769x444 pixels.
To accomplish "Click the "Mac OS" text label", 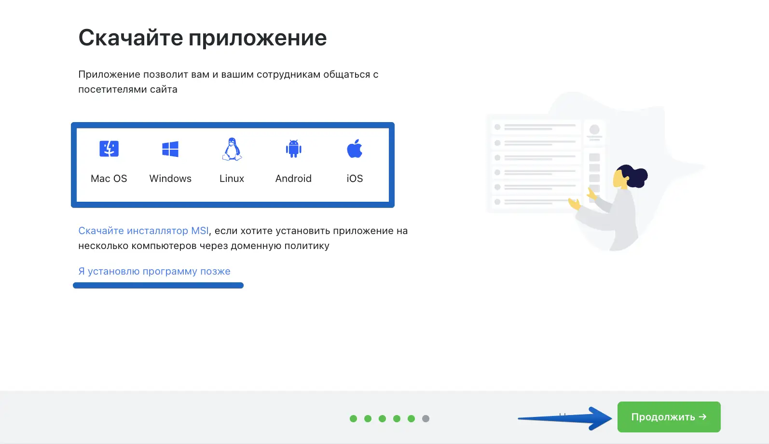I will (109, 179).
